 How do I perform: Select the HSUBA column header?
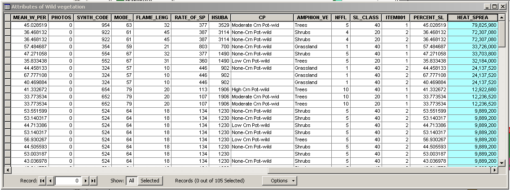click(220, 18)
